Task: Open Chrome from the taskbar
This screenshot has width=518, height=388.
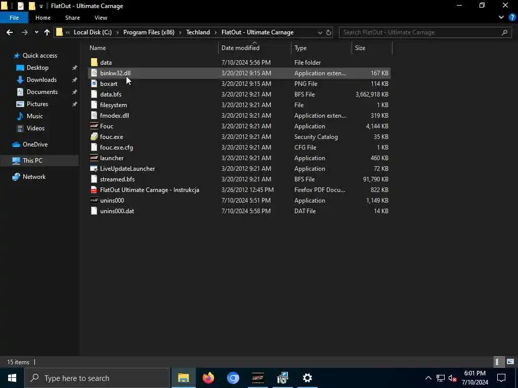Action: [x=233, y=378]
